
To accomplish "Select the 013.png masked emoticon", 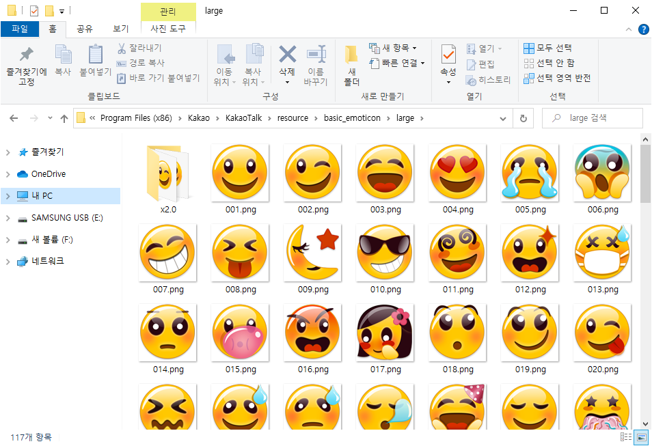I will (x=603, y=259).
